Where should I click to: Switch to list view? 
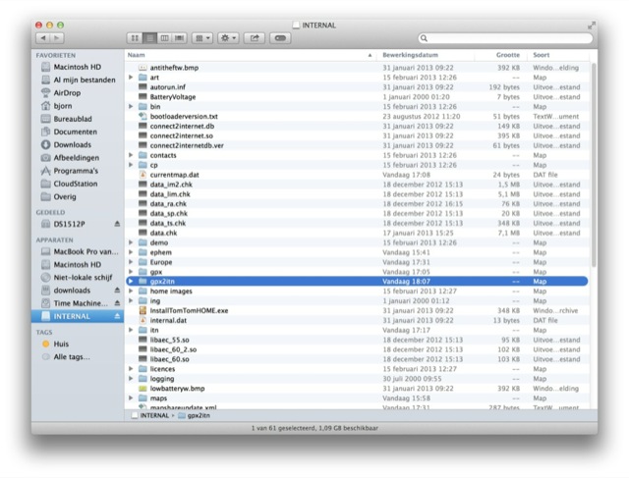pyautogui.click(x=149, y=38)
